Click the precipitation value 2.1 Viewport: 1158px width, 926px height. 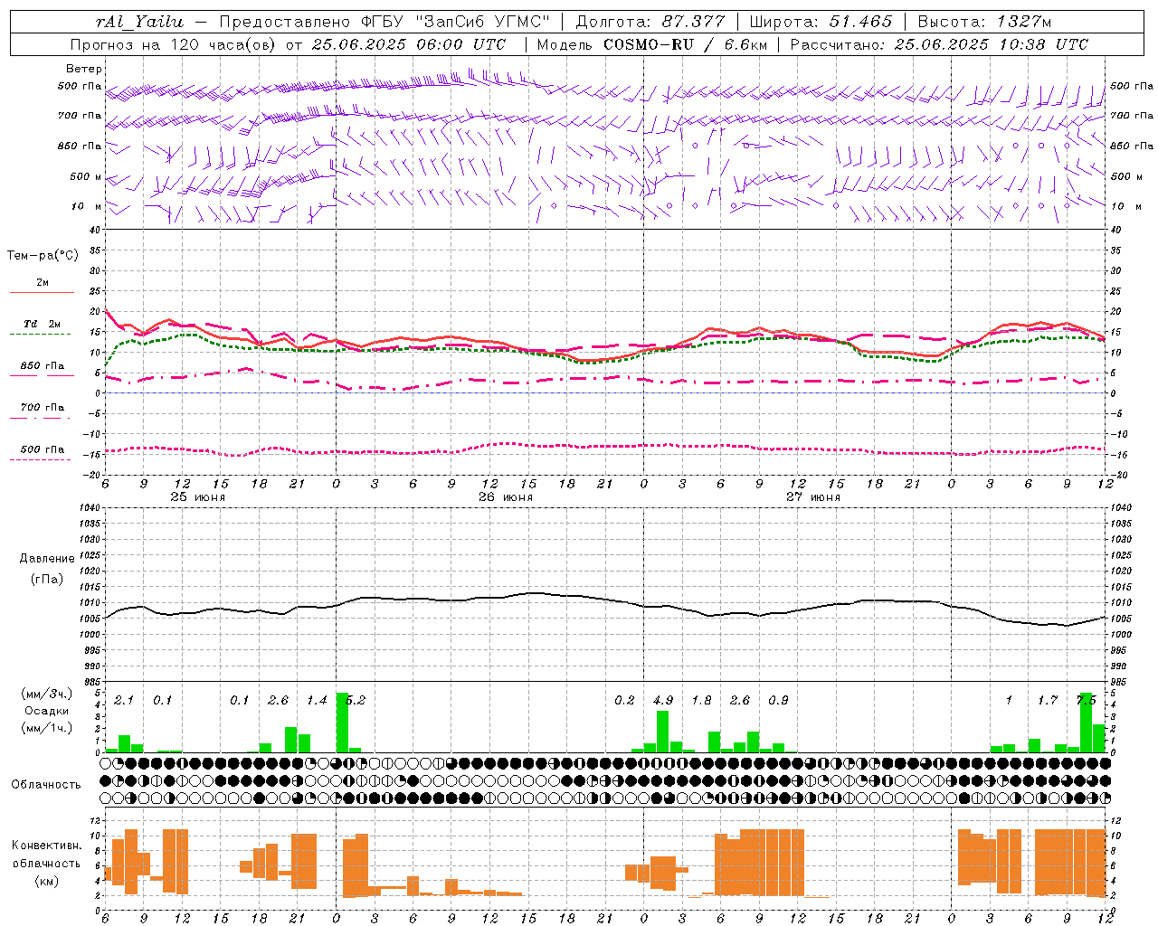point(124,700)
